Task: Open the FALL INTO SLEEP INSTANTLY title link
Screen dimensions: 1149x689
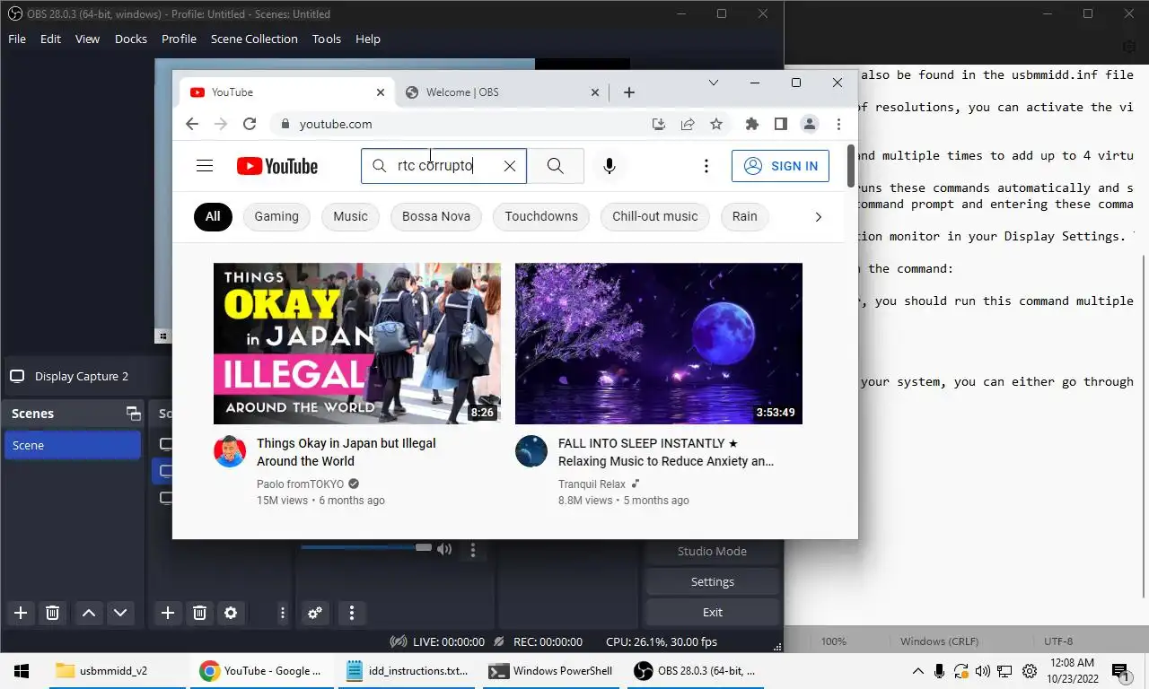Action: click(666, 452)
